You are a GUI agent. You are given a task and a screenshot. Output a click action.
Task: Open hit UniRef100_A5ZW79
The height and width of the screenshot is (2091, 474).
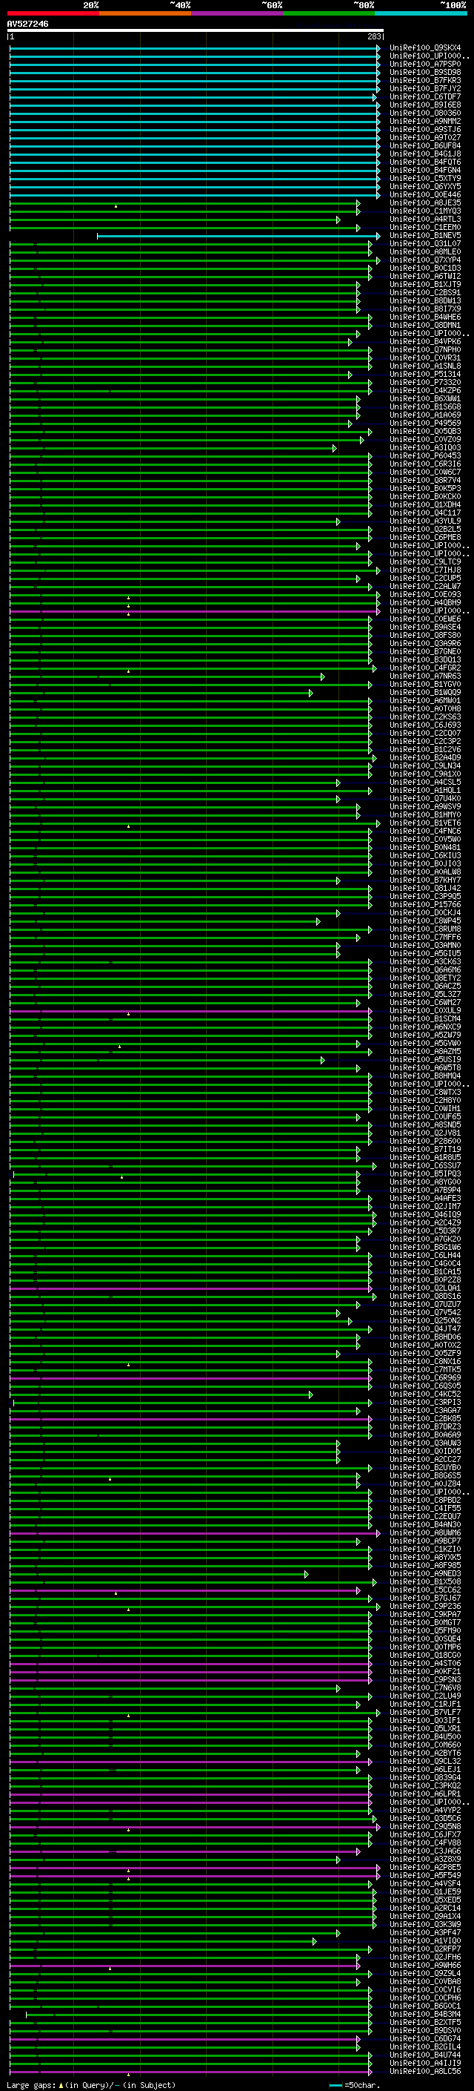pyautogui.click(x=425, y=1035)
